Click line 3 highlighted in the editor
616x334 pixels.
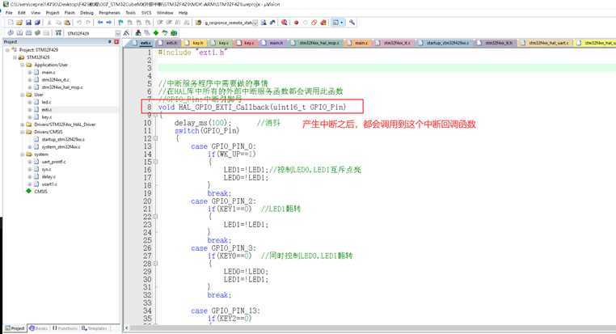(387, 68)
